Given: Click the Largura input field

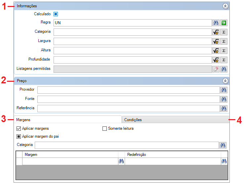Looking at the screenshot, I should tap(133, 41).
